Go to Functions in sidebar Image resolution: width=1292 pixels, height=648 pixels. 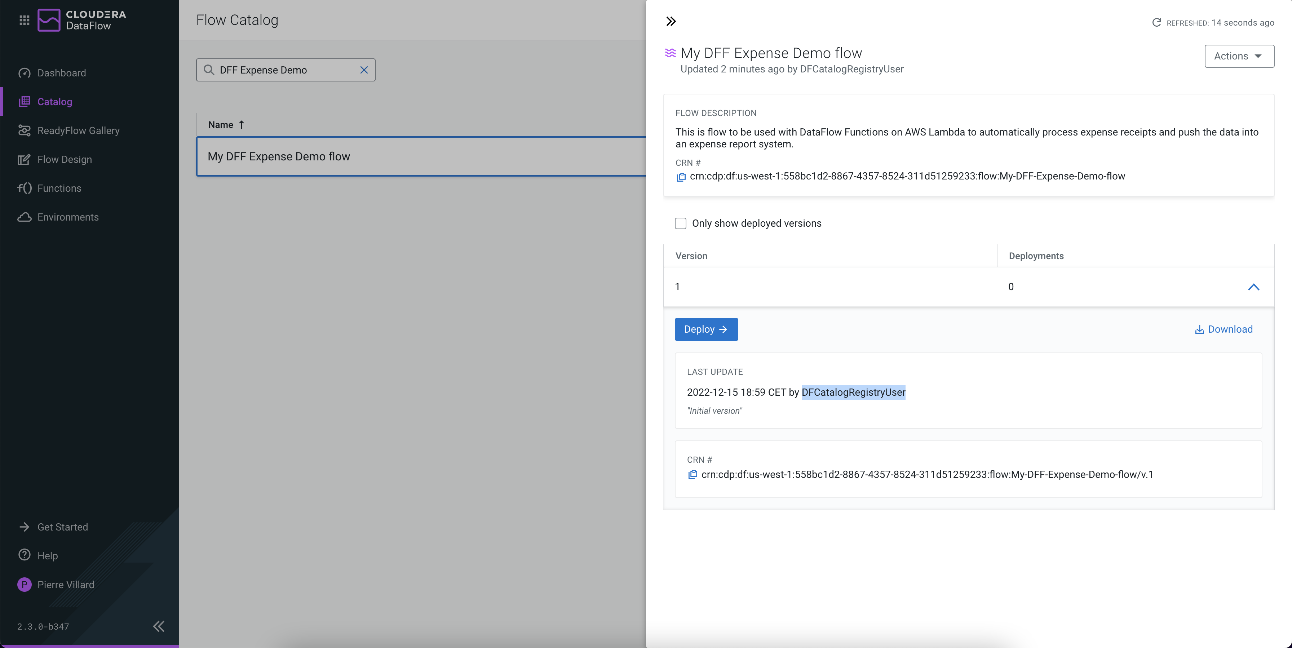[59, 188]
